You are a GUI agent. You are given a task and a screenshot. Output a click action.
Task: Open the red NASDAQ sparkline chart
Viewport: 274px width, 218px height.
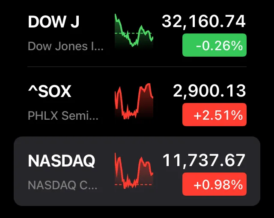134,170
